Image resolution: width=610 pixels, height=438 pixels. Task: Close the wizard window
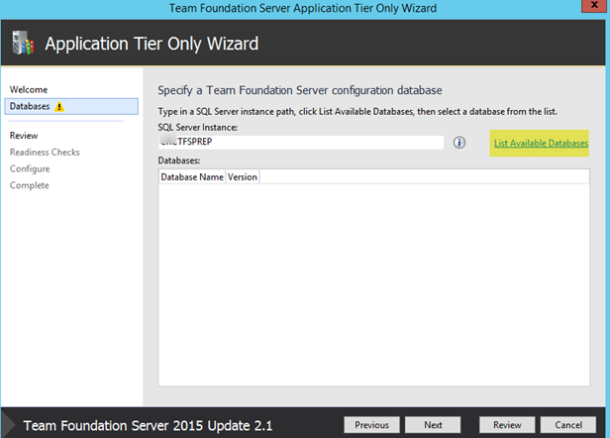pos(594,6)
